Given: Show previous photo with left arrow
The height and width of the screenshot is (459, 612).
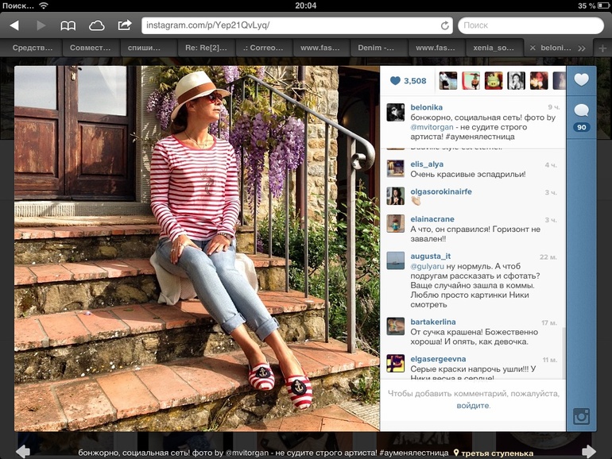Looking at the screenshot, I should pyautogui.click(x=22, y=452).
